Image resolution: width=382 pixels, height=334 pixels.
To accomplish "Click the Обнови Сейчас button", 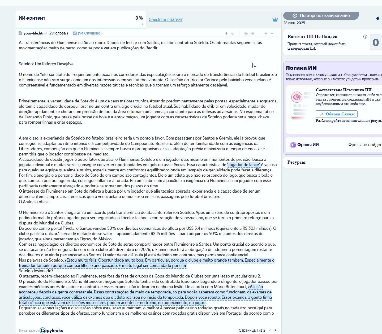I will [337, 114].
